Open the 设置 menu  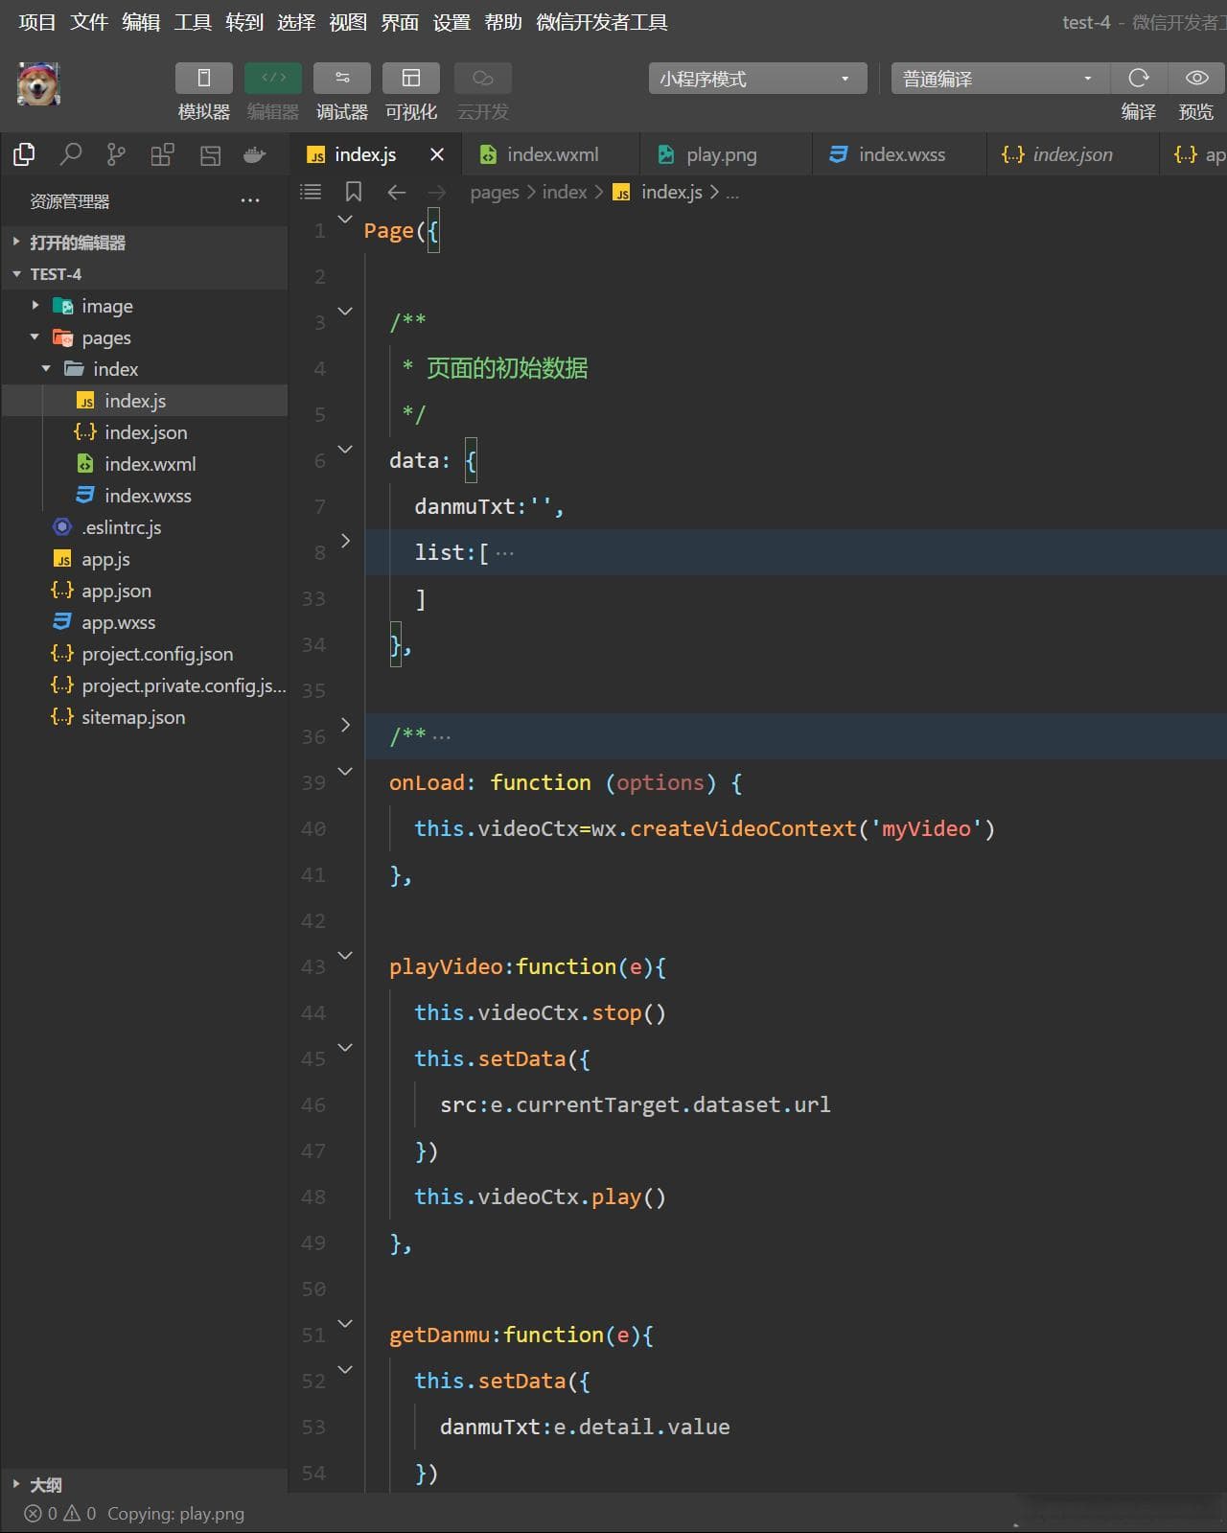click(x=451, y=22)
